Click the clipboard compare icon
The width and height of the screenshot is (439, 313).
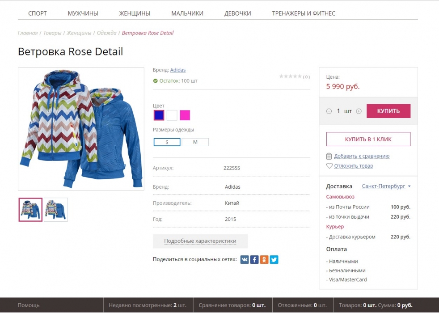pos(329,156)
